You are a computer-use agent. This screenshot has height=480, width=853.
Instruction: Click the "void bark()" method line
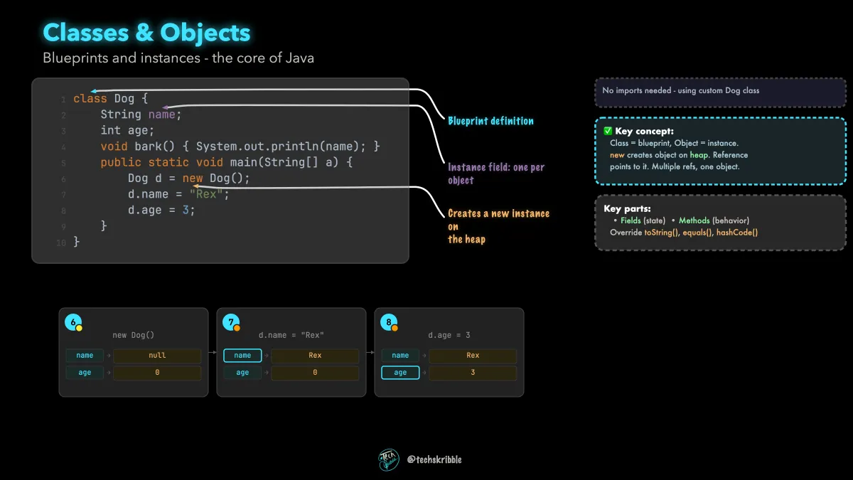(240, 146)
